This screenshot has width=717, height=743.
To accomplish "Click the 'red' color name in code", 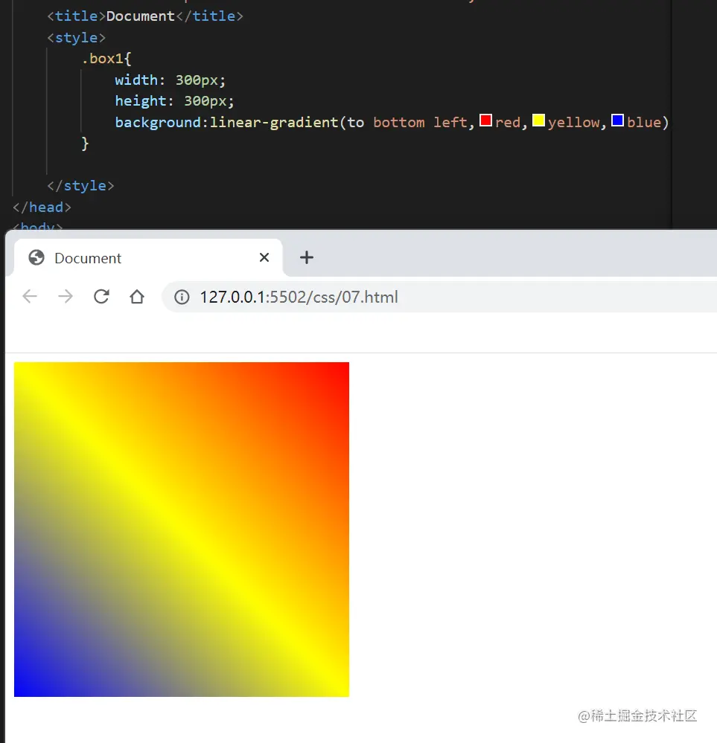I will (x=508, y=122).
